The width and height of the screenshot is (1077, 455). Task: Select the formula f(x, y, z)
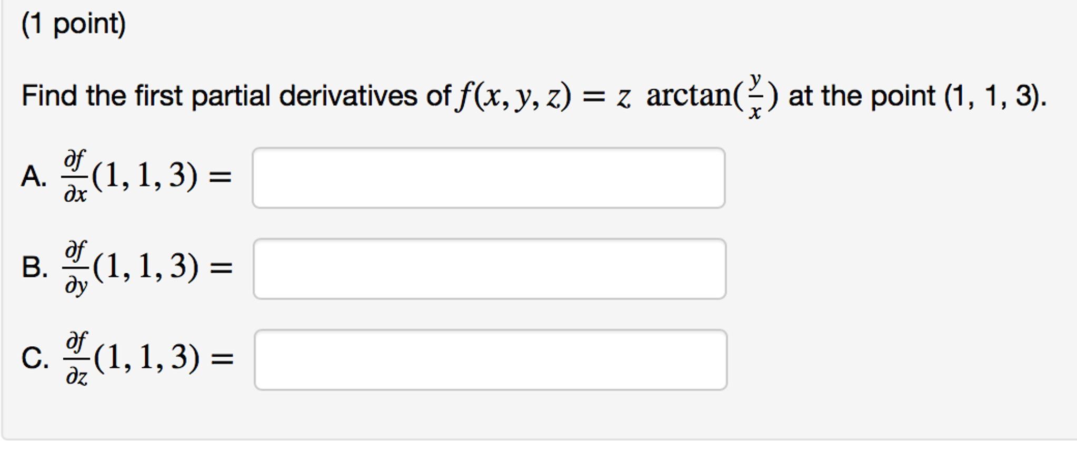coord(513,95)
